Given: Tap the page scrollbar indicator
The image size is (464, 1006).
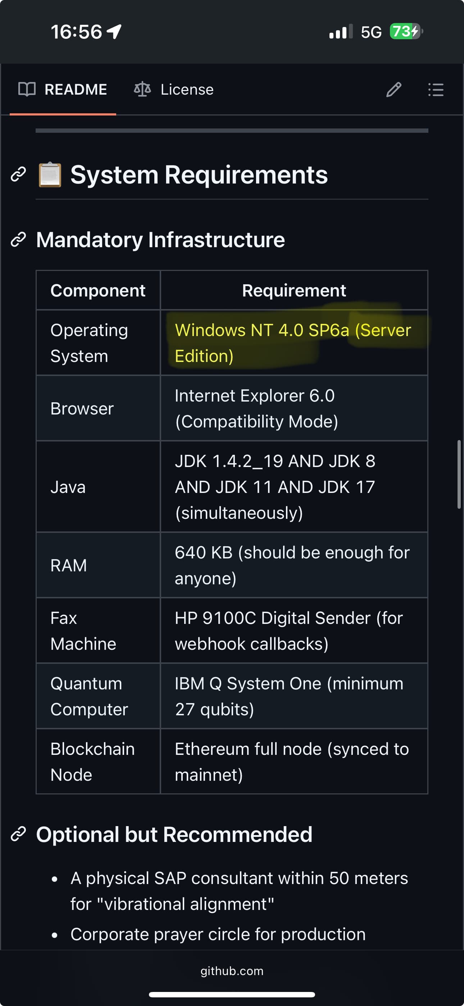Looking at the screenshot, I should [459, 474].
